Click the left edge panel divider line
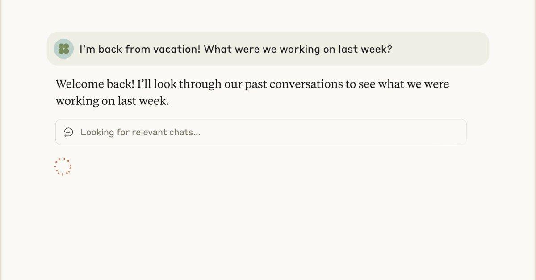This screenshot has height=280, width=536. [3, 140]
